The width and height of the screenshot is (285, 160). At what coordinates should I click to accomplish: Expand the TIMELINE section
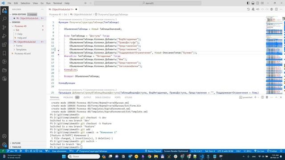[16, 147]
